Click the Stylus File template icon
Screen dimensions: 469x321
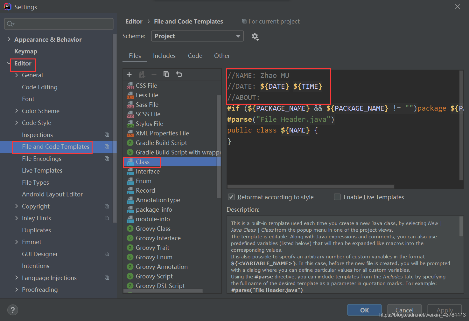[130, 124]
